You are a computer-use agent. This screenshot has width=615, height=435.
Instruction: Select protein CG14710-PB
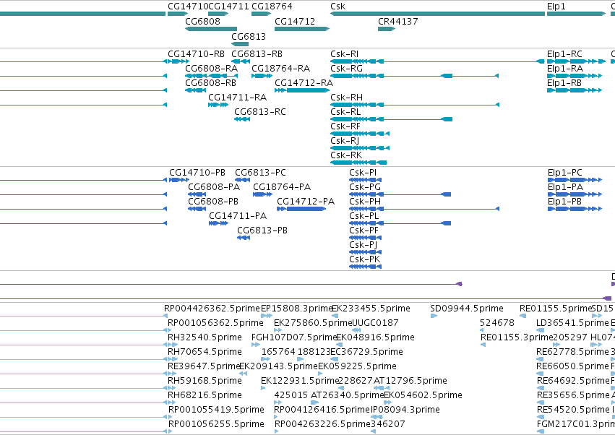tap(179, 180)
